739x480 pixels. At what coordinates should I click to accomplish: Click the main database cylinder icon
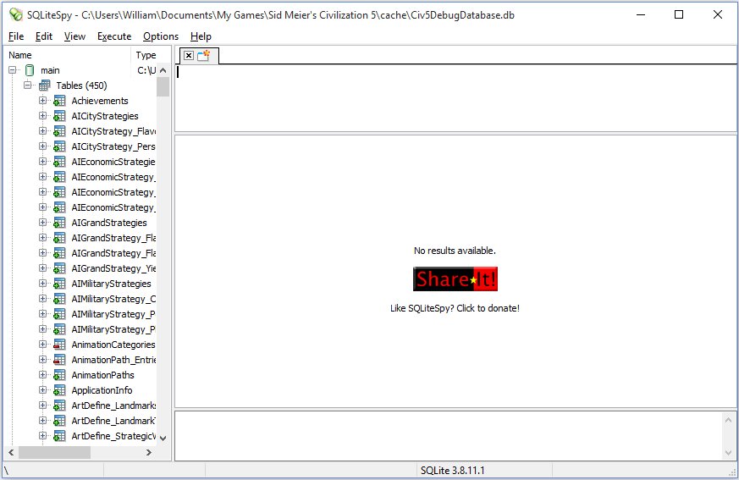point(30,70)
